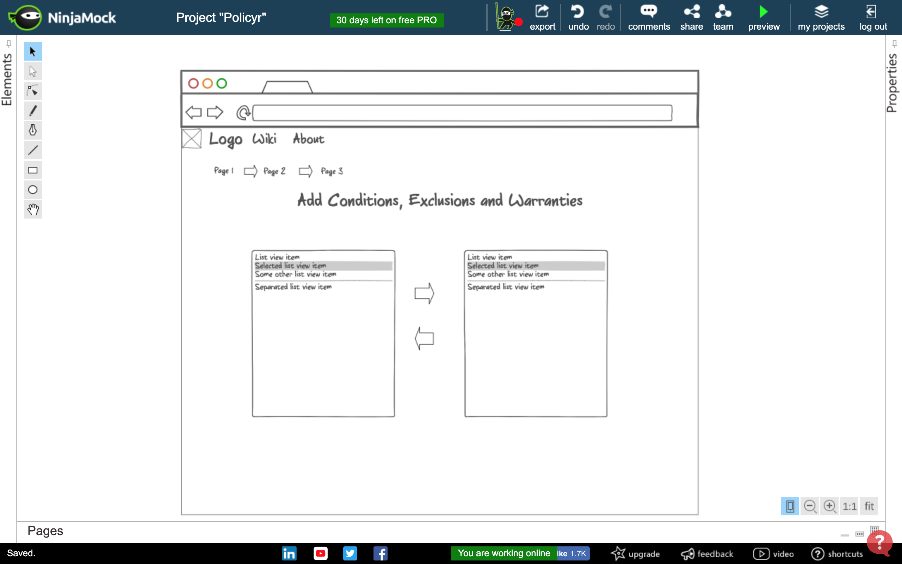The height and width of the screenshot is (564, 902).
Task: Expand the Pages panel
Action: (x=45, y=531)
